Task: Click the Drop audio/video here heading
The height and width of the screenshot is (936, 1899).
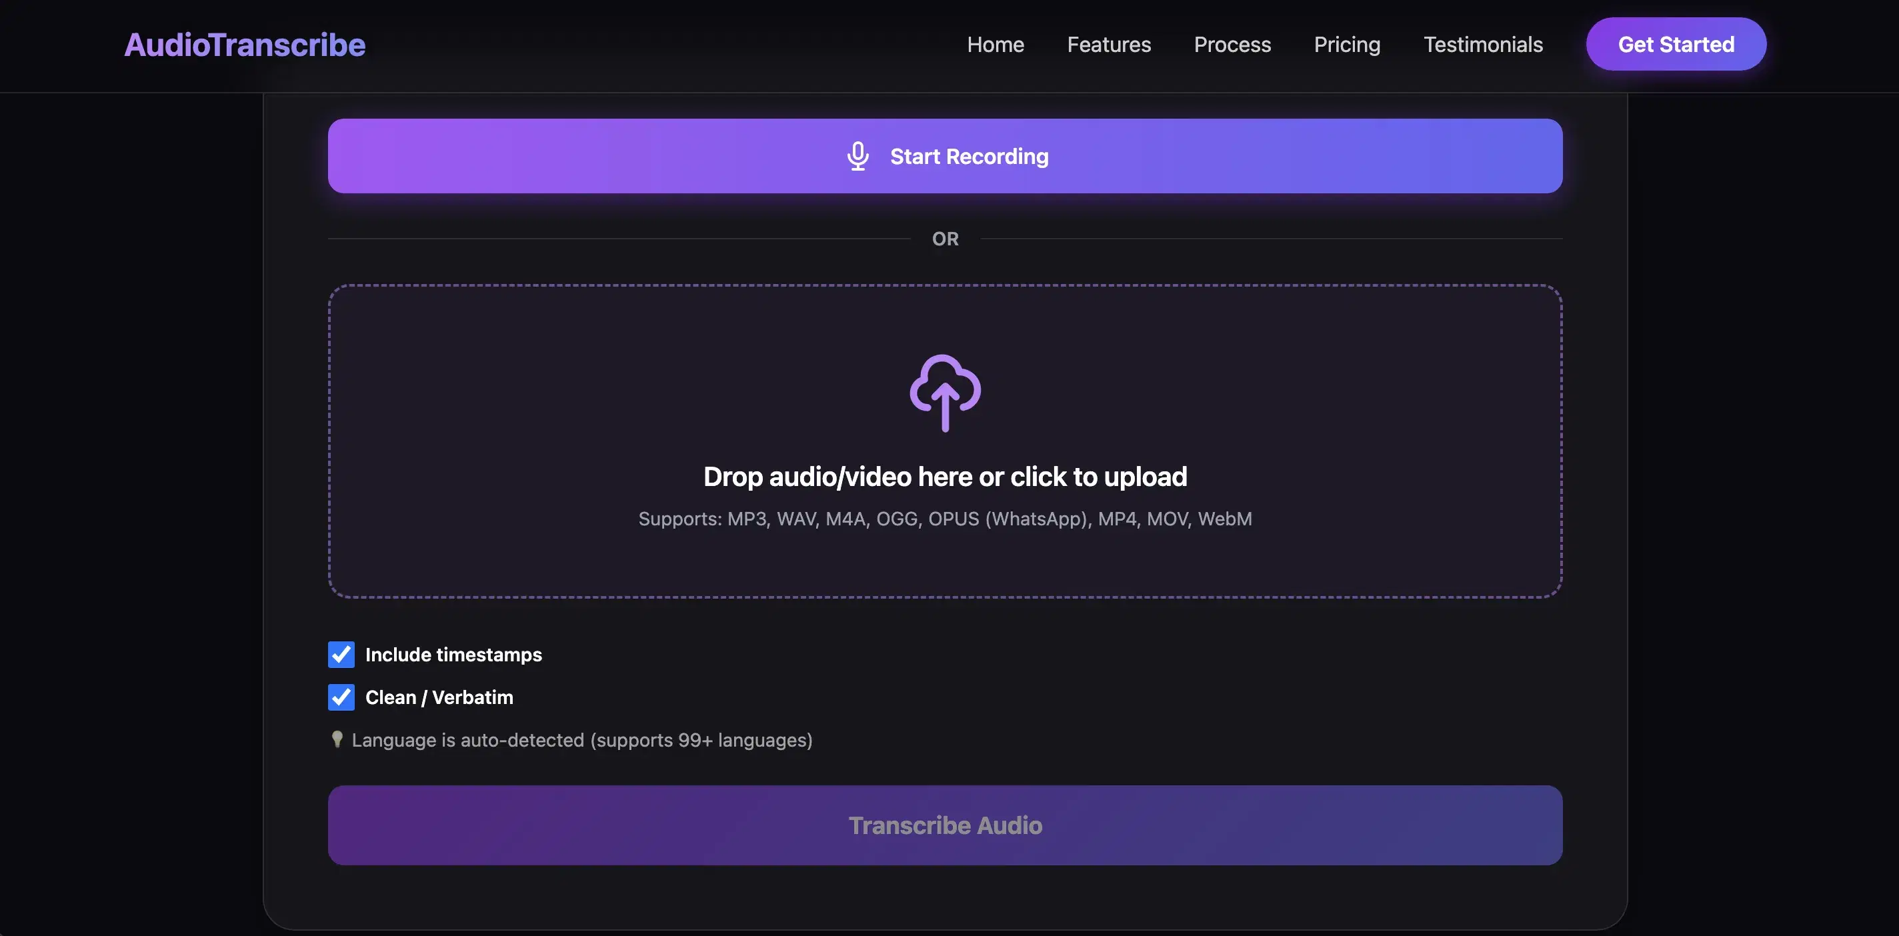Action: tap(944, 476)
